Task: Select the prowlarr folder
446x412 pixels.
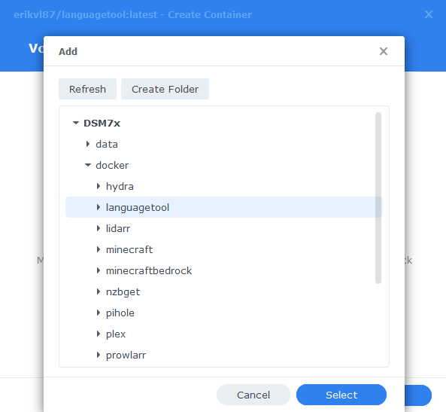Action: click(x=126, y=355)
